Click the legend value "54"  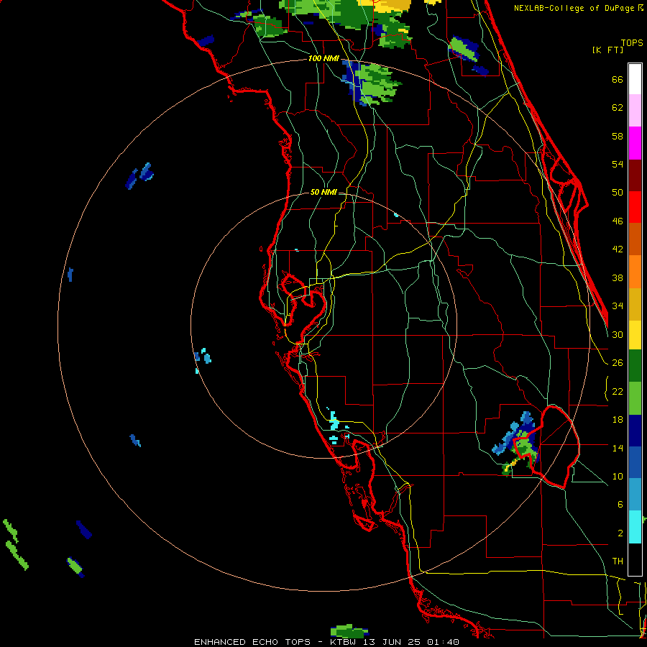tap(618, 164)
